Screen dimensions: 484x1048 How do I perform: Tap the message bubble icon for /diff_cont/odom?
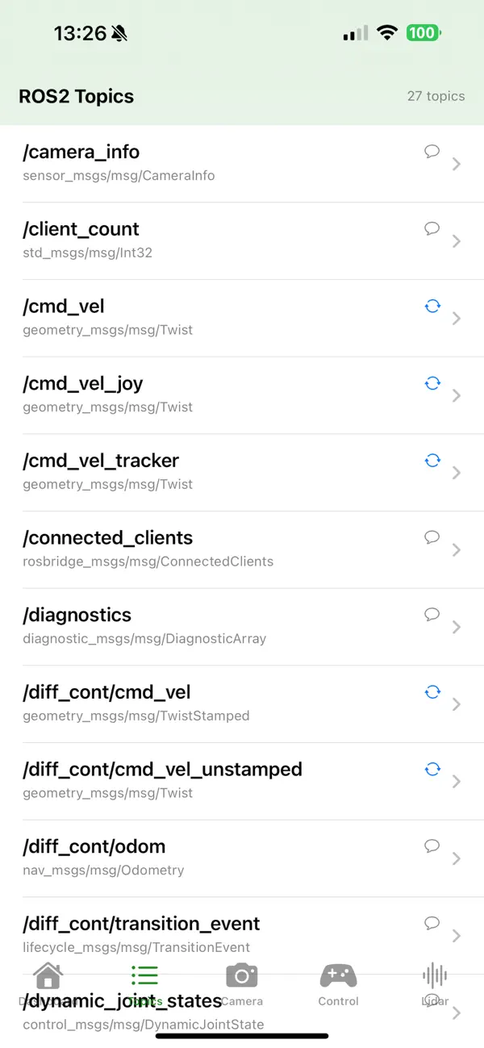[432, 845]
